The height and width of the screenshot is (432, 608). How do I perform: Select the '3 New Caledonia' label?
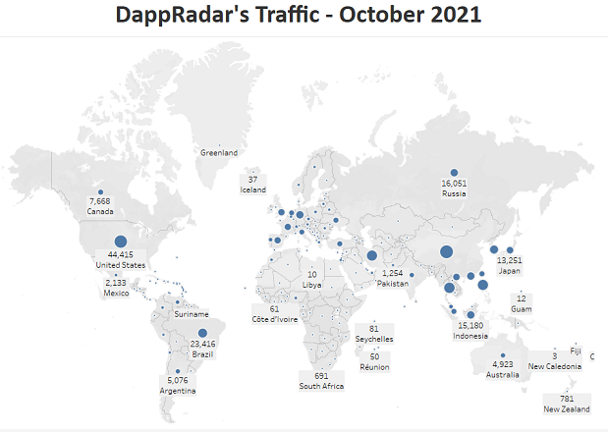555,361
